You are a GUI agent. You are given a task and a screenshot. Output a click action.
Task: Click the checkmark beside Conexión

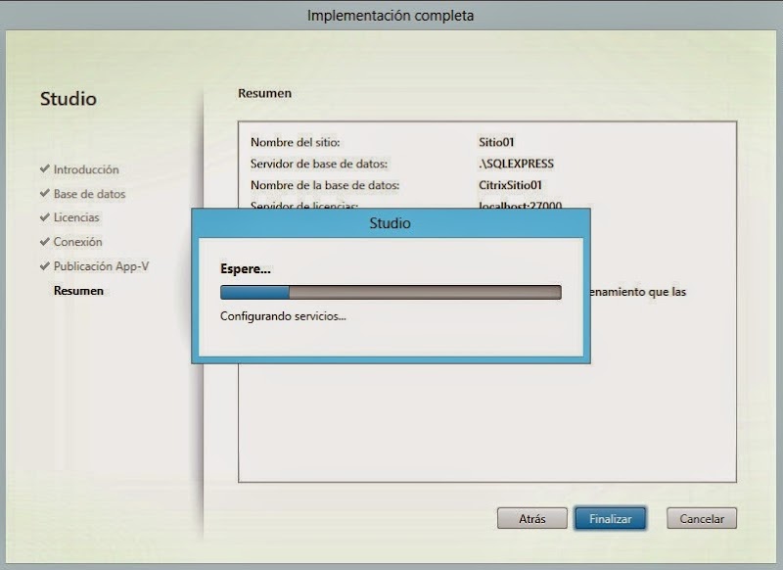click(45, 241)
